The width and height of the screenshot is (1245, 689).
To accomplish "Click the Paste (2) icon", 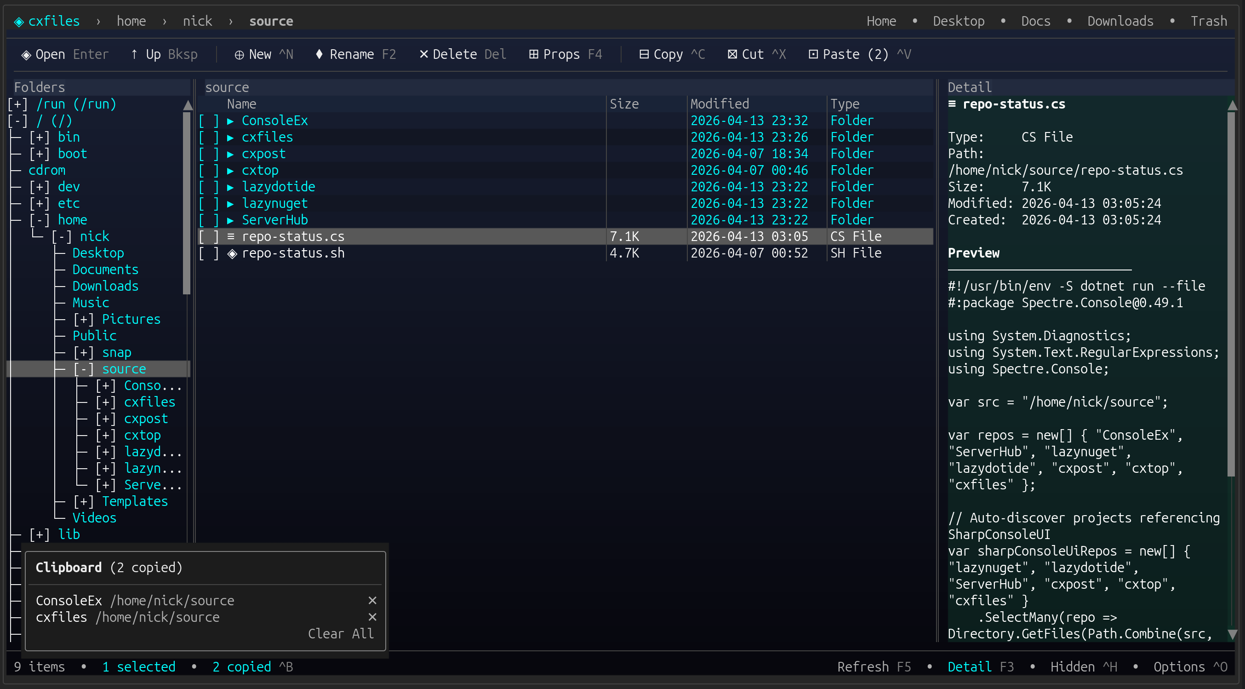I will [x=813, y=54].
